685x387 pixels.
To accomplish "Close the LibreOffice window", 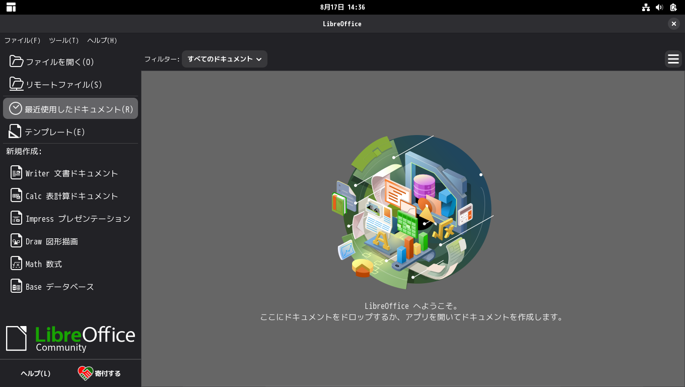I will coord(674,24).
